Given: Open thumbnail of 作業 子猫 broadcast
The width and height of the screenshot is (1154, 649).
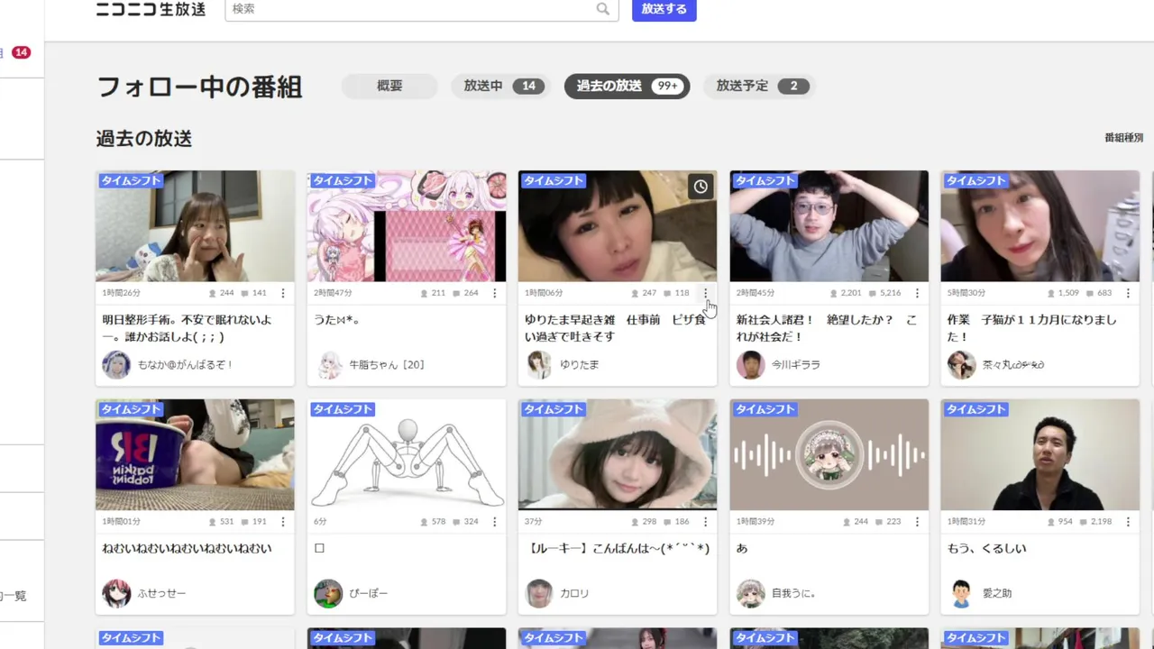Looking at the screenshot, I should [1040, 226].
